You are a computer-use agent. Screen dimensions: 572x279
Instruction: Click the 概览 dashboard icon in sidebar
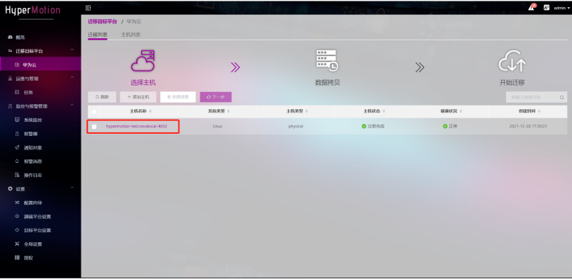10,38
